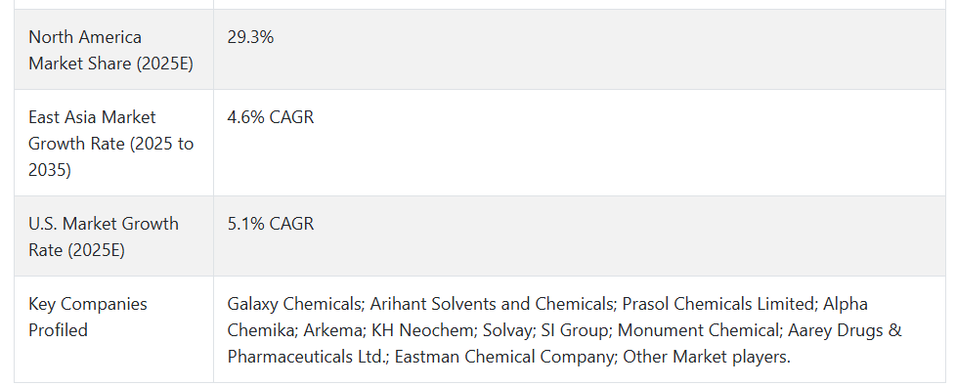
Task: Click East Asia Market Growth Rate label
Action: [x=111, y=144]
